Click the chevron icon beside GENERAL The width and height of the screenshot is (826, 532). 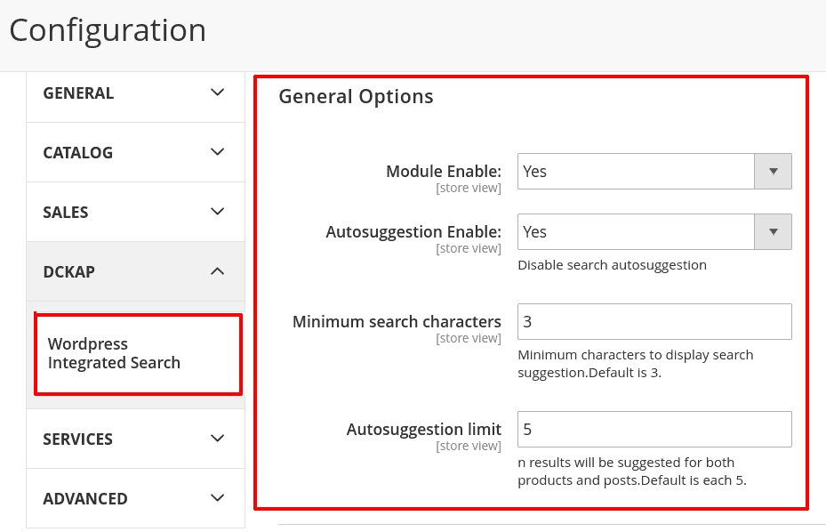click(x=217, y=93)
